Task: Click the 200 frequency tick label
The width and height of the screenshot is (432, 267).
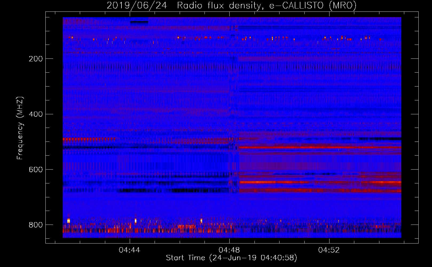Action: pos(36,59)
